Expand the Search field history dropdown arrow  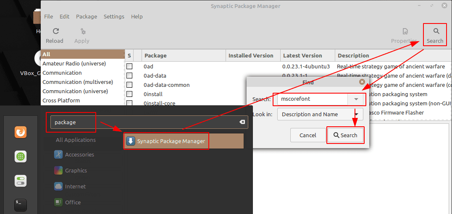(356, 99)
